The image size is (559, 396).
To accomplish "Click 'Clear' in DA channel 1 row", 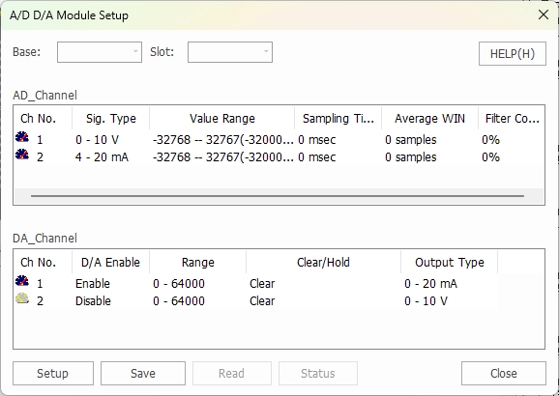I will (x=262, y=283).
